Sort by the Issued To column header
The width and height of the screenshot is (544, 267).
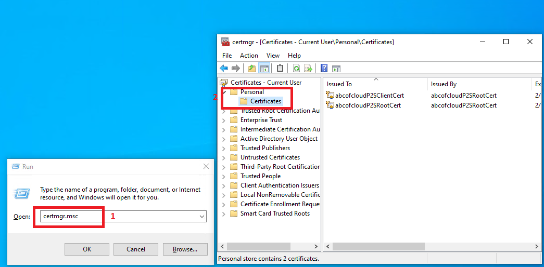click(x=375, y=84)
